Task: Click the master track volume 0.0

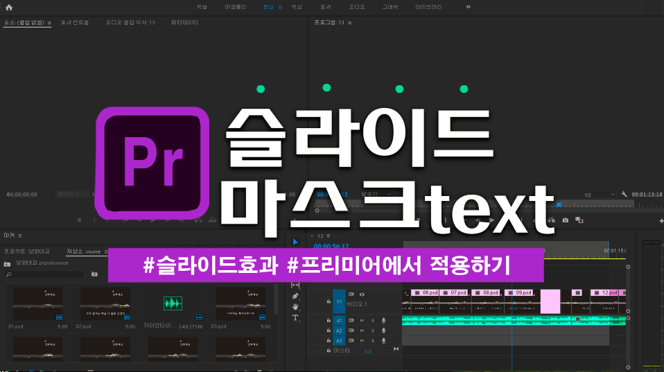Action: (367, 351)
